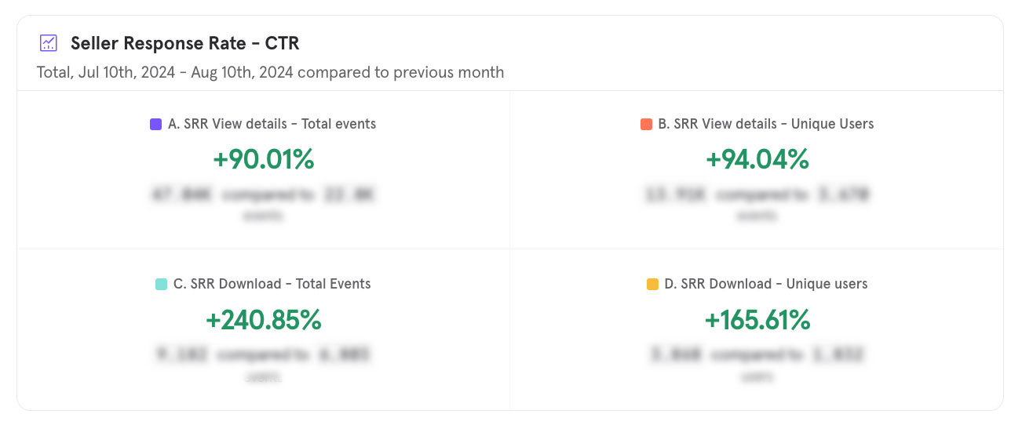1022x425 pixels.
Task: Click blurred comparison text under +90.01%
Action: [264, 194]
